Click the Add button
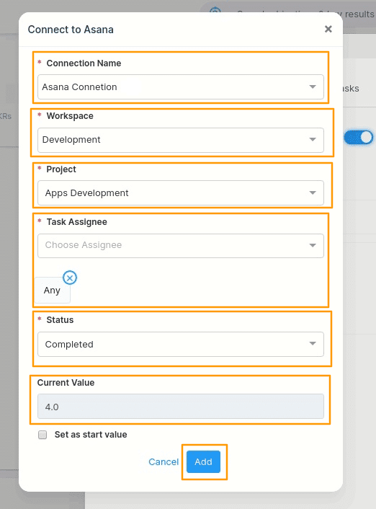Screen dimensions: 376x509 tap(203, 461)
